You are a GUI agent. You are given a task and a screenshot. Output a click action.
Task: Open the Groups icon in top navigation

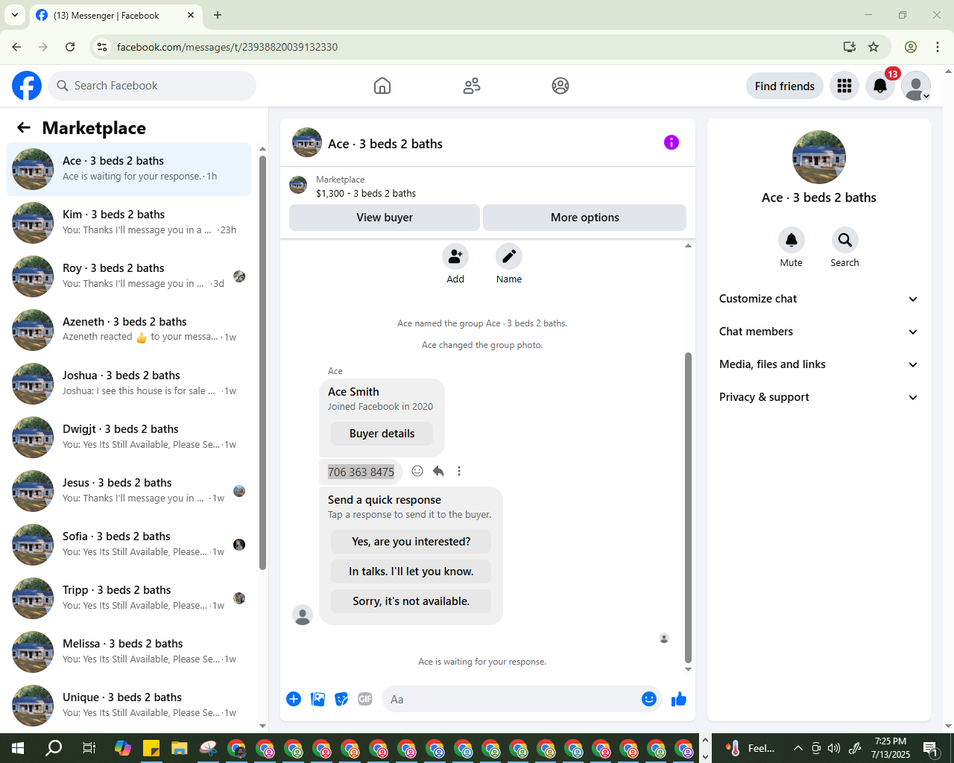pos(560,86)
